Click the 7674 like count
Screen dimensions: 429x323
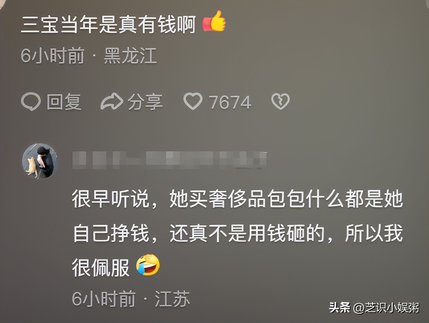coord(230,102)
